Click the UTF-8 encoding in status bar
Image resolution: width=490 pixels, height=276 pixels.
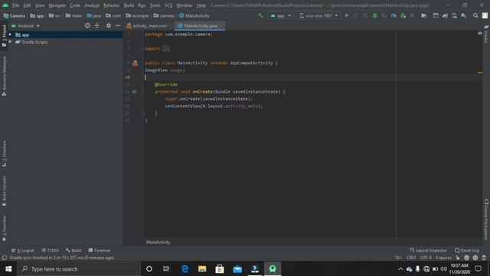pyautogui.click(x=426, y=258)
